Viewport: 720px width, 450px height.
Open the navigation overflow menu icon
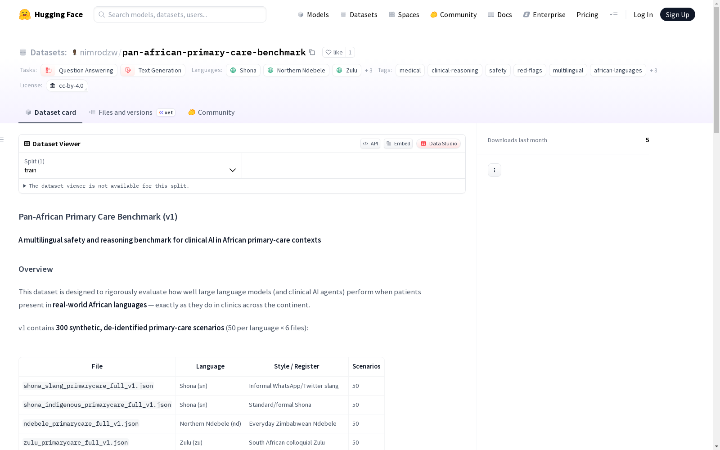coord(613,14)
